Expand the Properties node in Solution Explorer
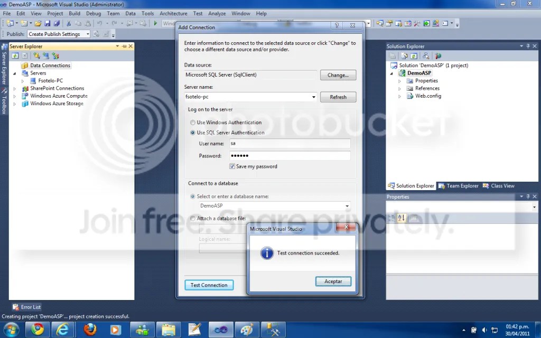Image resolution: width=541 pixels, height=338 pixels. pos(399,81)
